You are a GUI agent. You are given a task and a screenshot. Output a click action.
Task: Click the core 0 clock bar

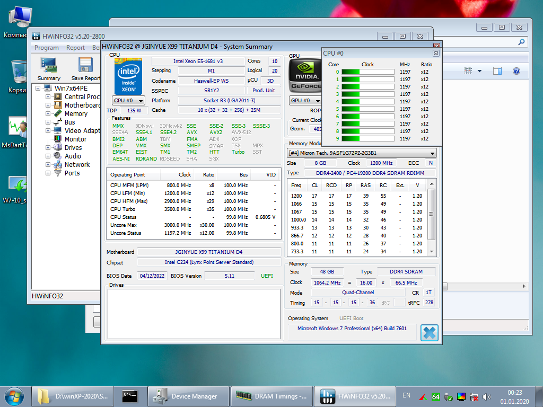click(x=368, y=72)
